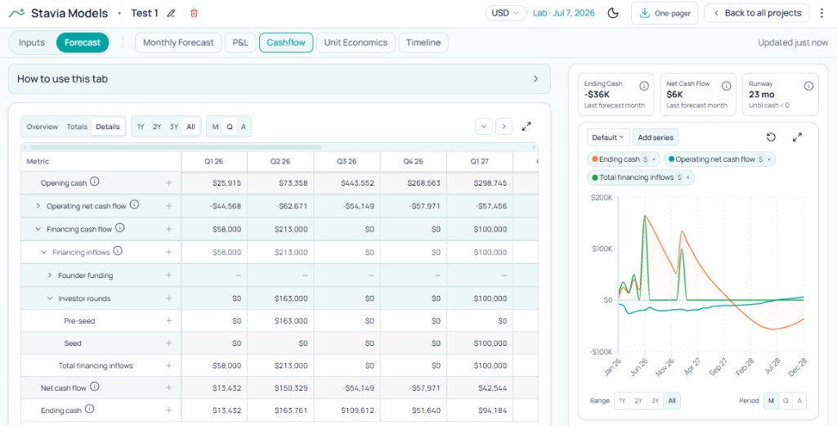Edit the project name with pencil icon
Screen dimensions: 837x426
click(171, 13)
